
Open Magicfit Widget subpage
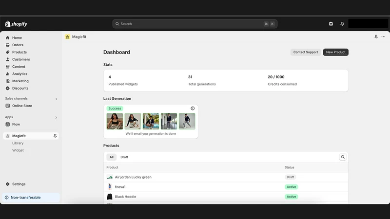18,150
